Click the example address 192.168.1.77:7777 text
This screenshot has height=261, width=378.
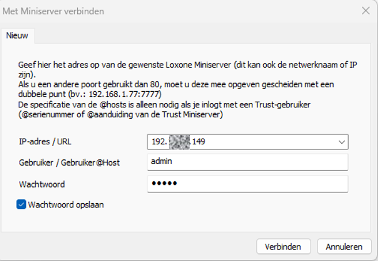tap(124, 94)
